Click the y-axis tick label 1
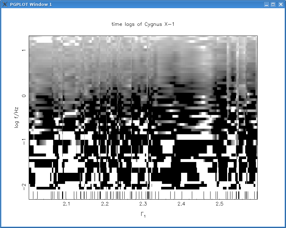The height and width of the screenshot is (228, 286). pyautogui.click(x=24, y=50)
